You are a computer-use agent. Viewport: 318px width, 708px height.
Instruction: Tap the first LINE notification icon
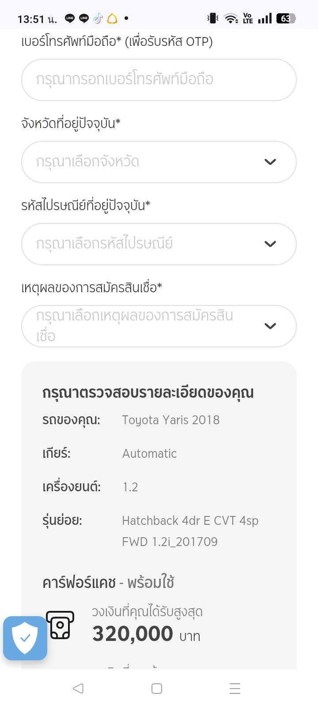tap(70, 19)
